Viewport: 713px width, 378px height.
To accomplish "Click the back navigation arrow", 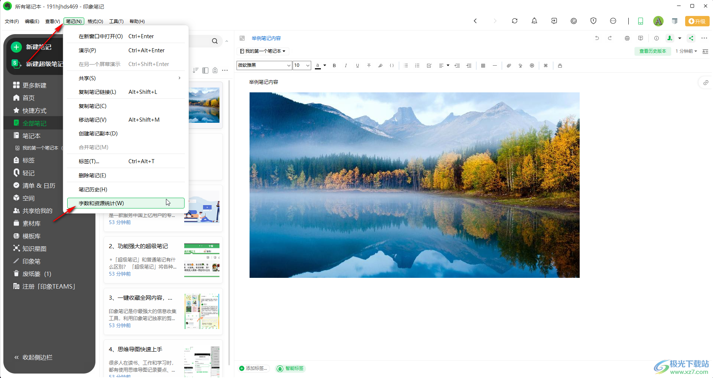I will point(475,21).
